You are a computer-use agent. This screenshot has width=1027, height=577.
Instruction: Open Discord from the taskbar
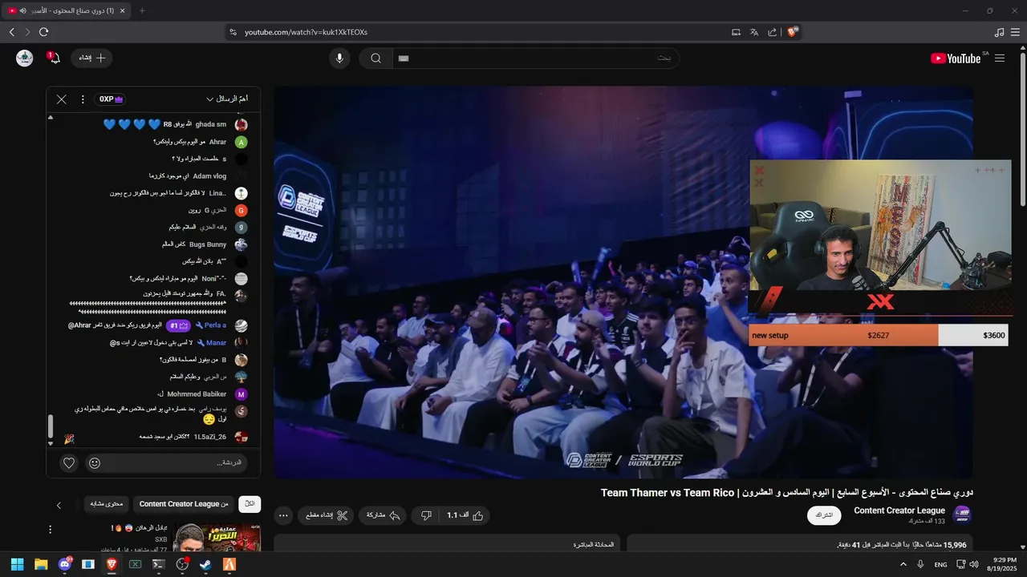point(64,564)
